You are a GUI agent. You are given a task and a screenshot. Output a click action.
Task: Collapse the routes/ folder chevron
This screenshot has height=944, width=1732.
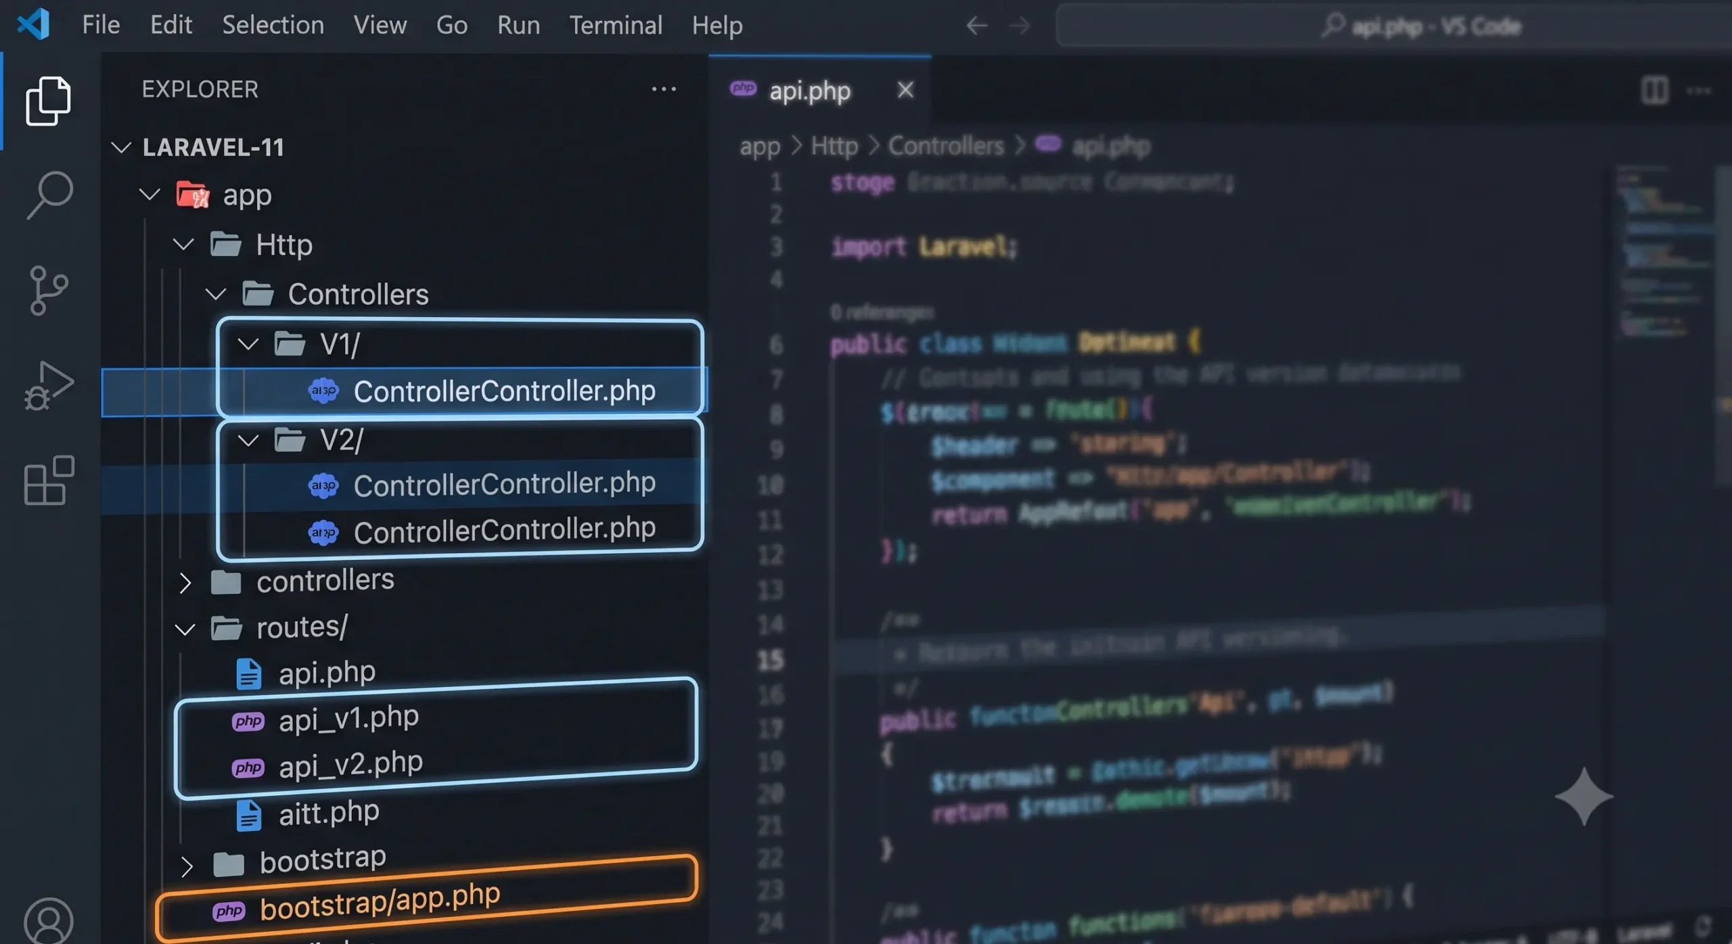[x=185, y=630]
